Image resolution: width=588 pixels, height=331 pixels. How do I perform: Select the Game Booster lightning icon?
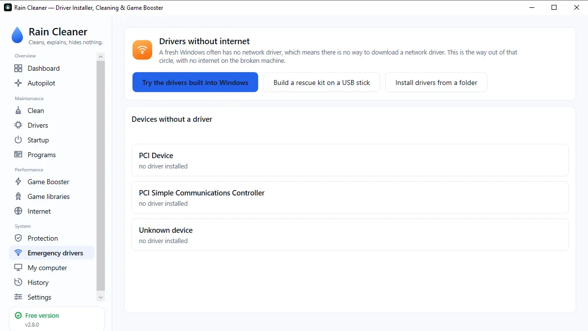18,182
